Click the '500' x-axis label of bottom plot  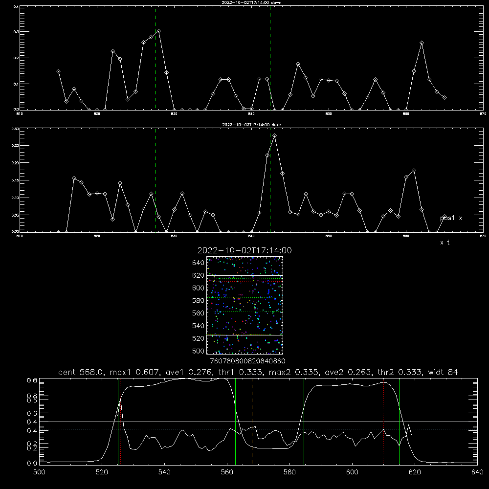39,472
